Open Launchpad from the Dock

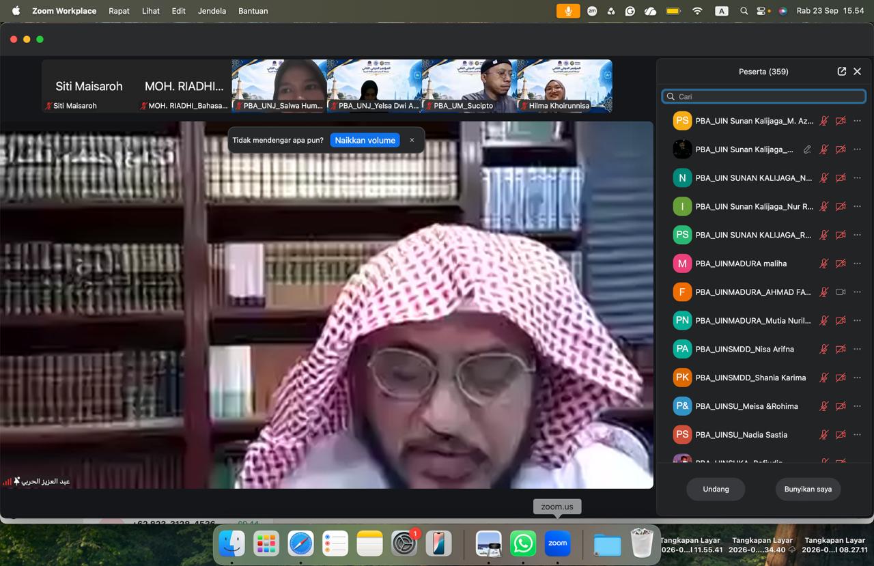tap(266, 543)
